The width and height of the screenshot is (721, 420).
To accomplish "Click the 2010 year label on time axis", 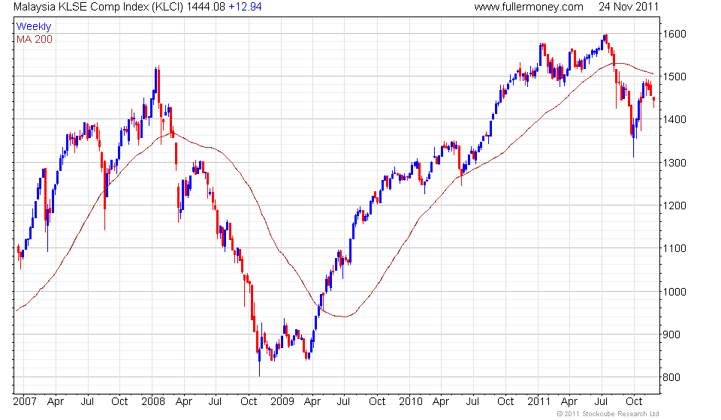I will point(411,402).
